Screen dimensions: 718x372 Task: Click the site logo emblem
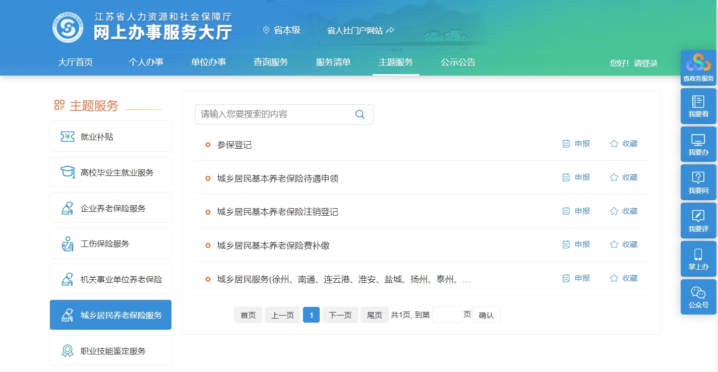[x=68, y=27]
